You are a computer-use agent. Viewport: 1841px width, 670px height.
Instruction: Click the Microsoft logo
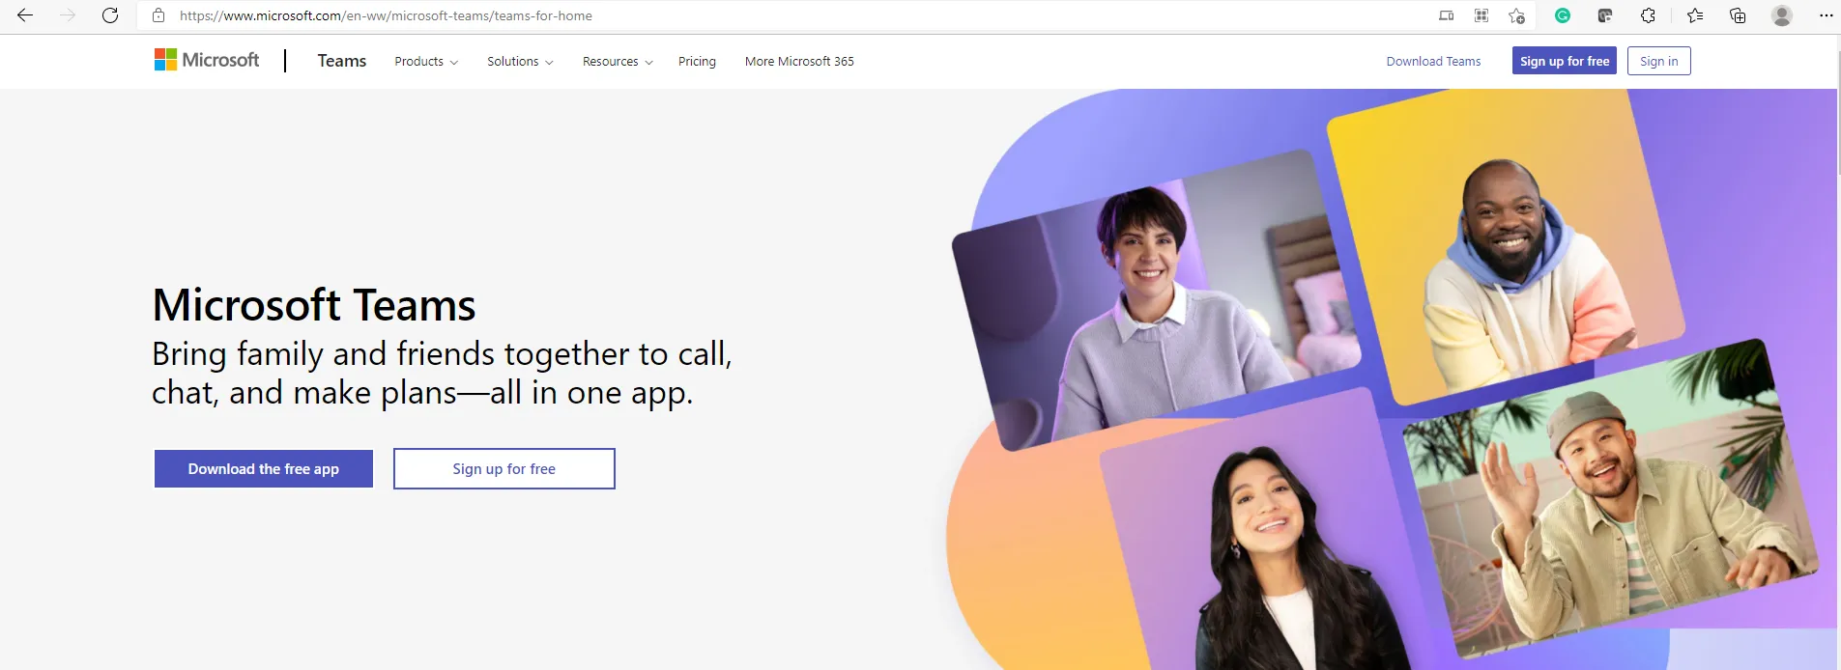coord(207,60)
